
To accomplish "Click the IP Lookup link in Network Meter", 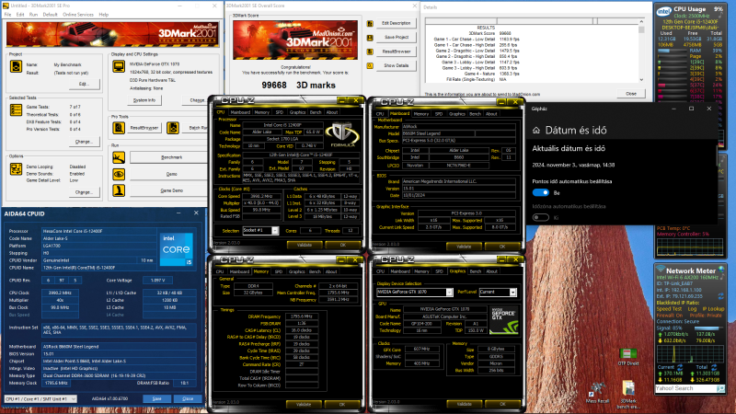I will tap(714, 309).
